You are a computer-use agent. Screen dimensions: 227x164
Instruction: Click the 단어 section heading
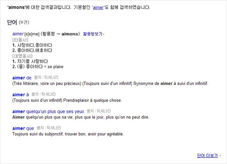click(12, 22)
